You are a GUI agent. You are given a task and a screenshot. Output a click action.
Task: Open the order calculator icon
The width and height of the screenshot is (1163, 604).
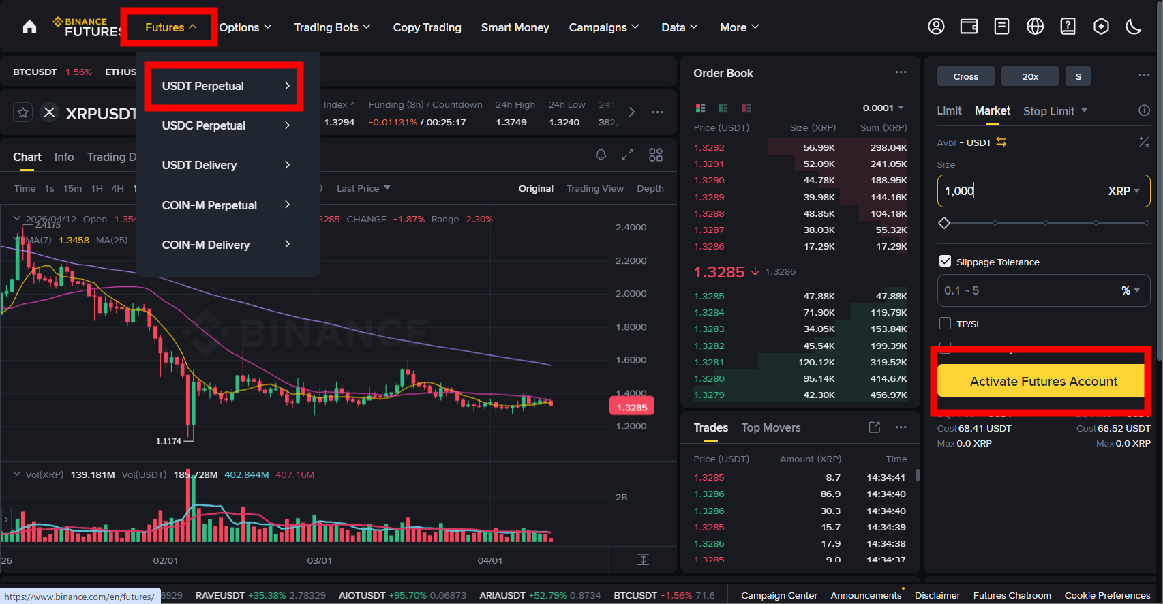[1143, 142]
